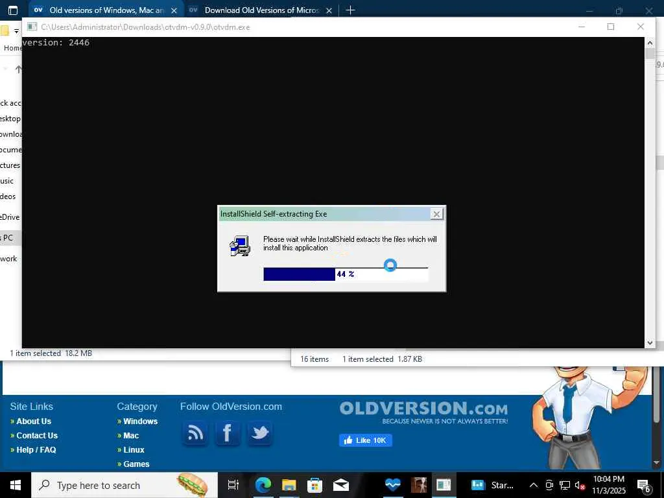
Task: Click the Type here to search box
Action: tap(124, 485)
